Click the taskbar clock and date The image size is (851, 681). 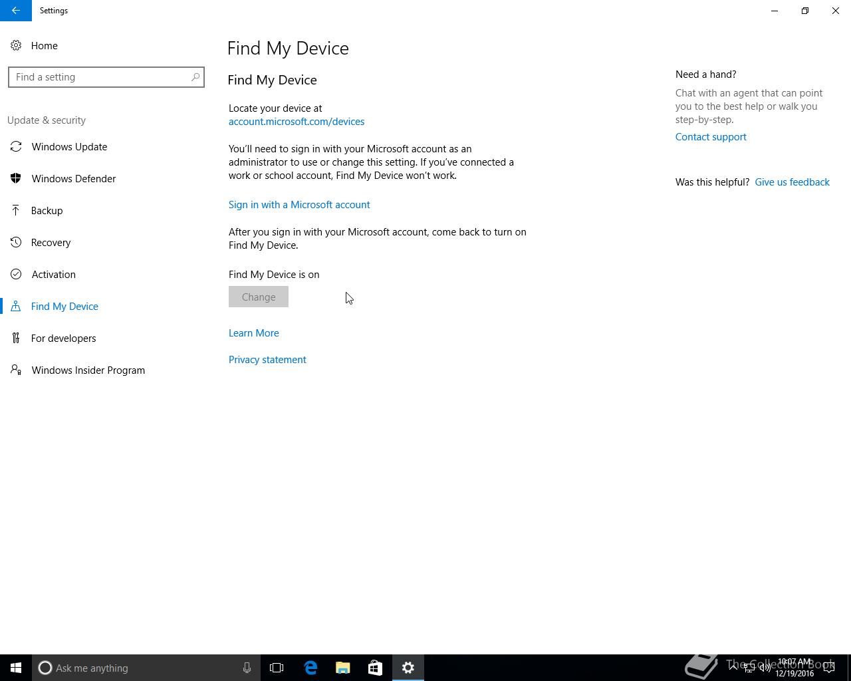(x=795, y=668)
